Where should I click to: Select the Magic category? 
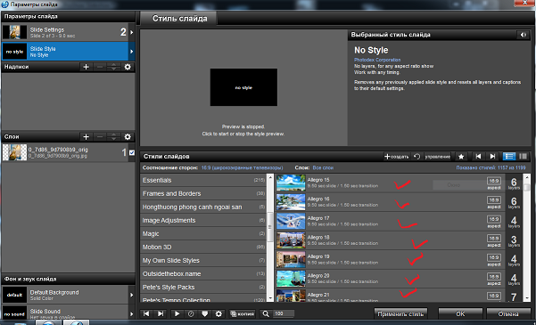click(x=203, y=234)
